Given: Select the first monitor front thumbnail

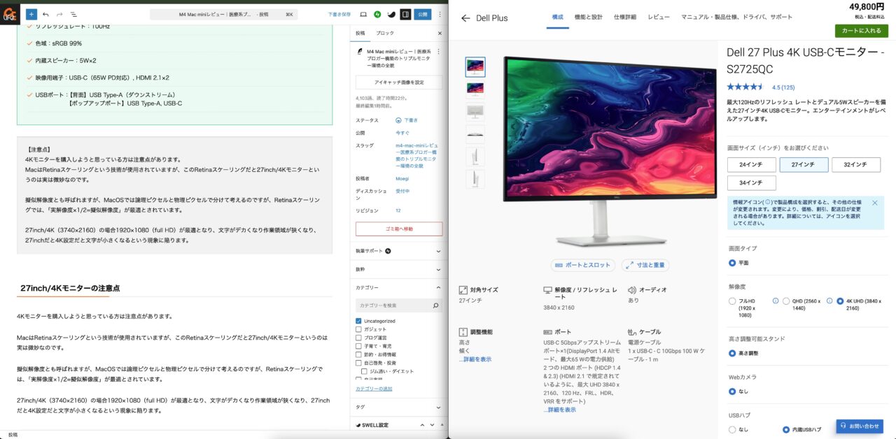Looking at the screenshot, I should [475, 67].
